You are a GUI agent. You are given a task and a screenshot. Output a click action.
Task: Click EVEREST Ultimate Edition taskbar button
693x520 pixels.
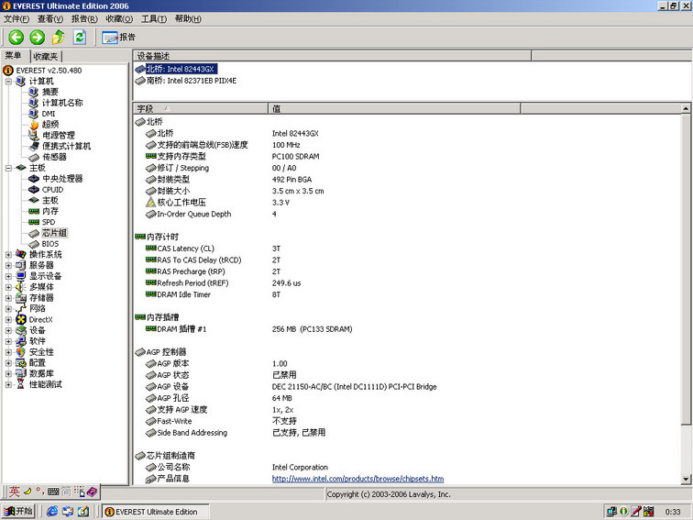[156, 512]
